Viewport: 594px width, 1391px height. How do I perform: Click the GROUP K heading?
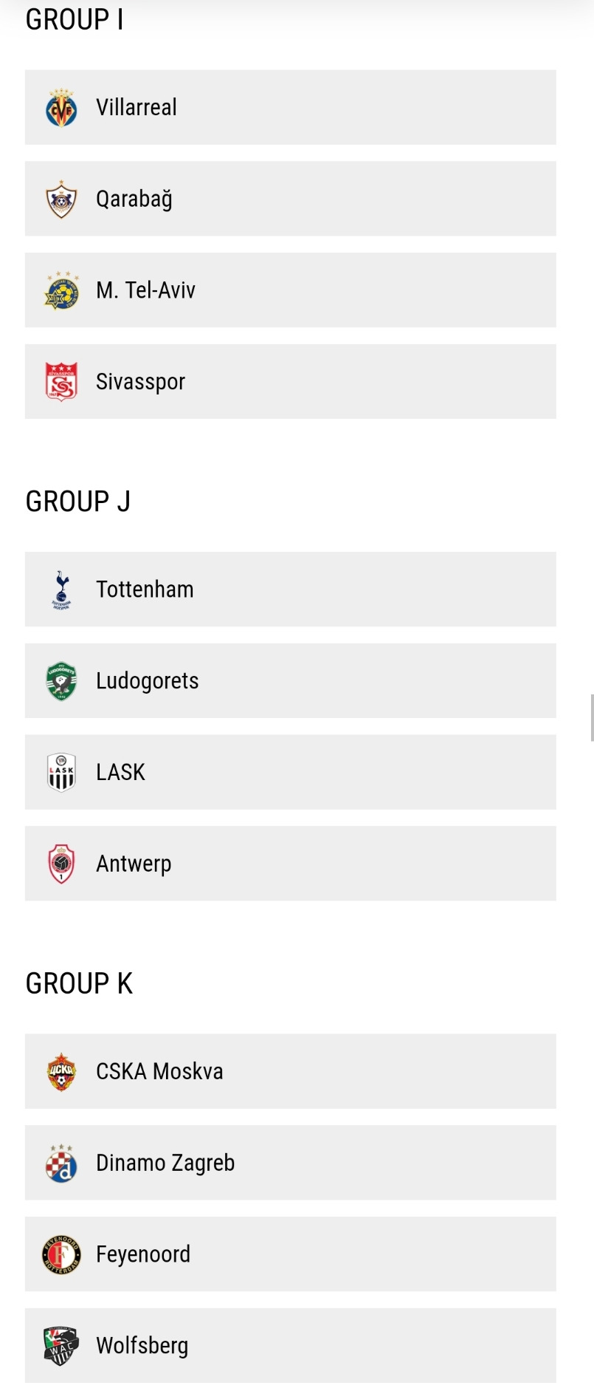79,983
